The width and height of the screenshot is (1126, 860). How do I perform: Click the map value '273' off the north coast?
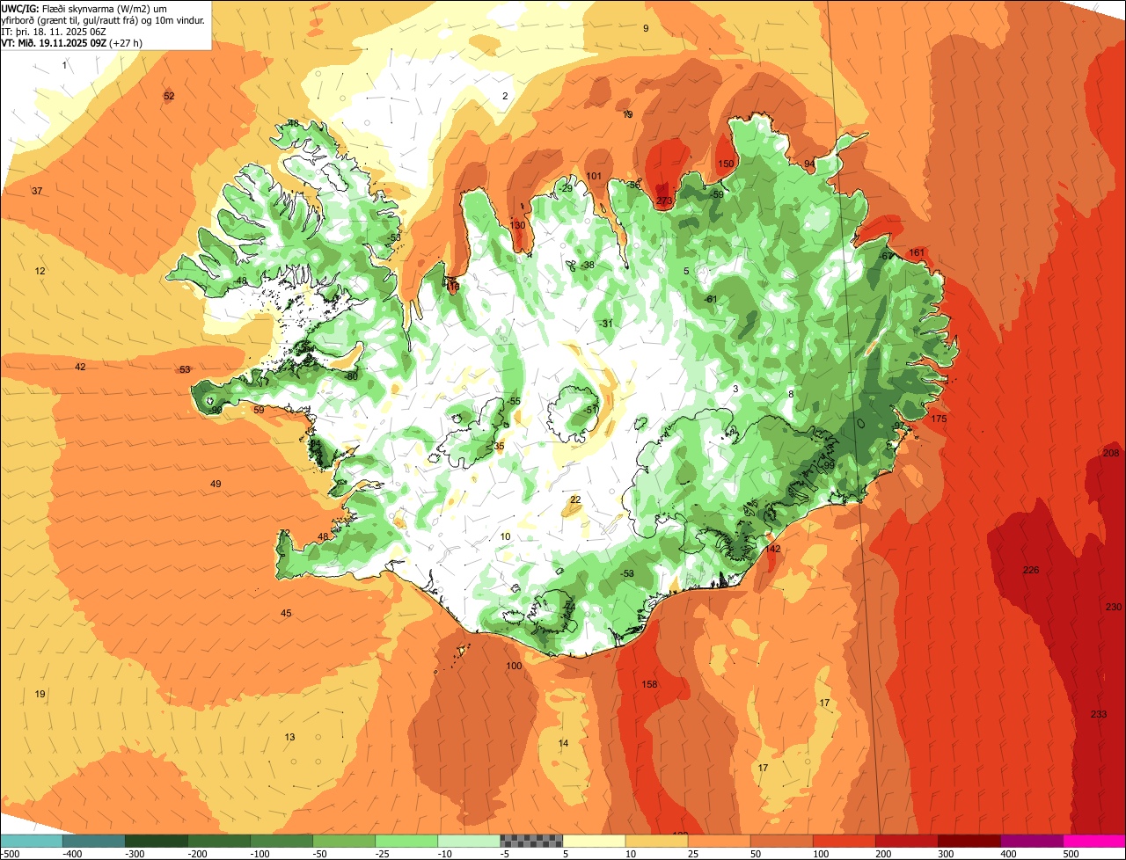[x=664, y=201]
